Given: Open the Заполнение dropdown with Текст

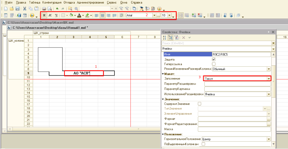Looking at the screenshot, I should coord(269,79).
